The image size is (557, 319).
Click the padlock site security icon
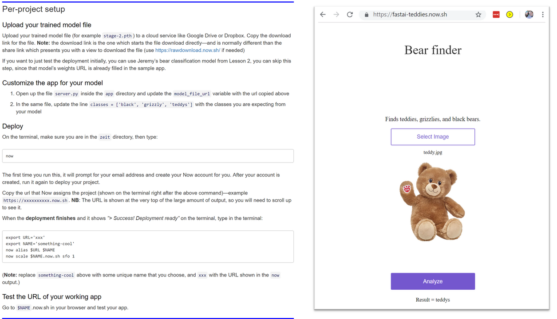click(366, 15)
